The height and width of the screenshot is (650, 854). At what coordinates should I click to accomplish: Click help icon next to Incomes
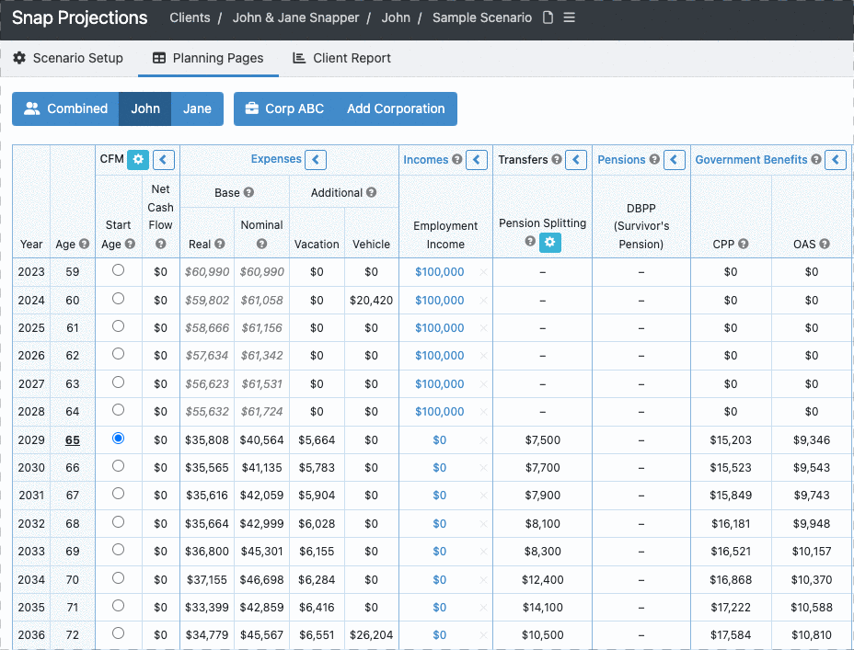[456, 160]
